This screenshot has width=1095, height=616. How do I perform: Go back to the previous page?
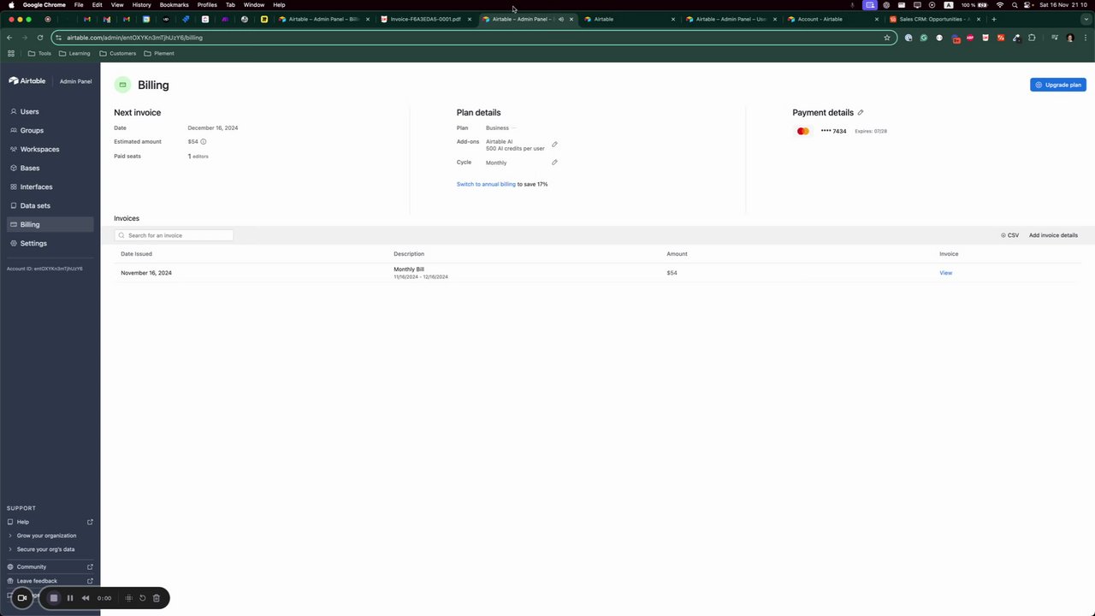coord(9,38)
